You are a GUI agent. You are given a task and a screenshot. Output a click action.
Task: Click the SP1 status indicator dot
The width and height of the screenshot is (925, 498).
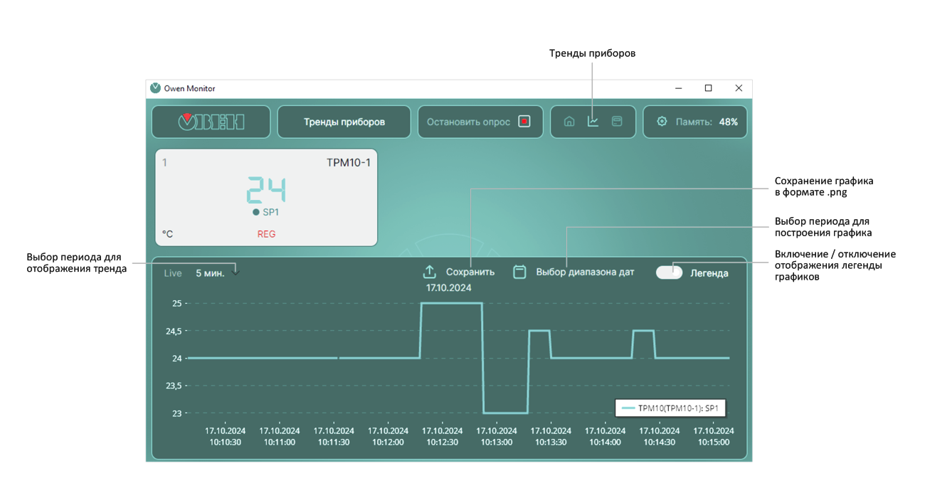pyautogui.click(x=254, y=211)
